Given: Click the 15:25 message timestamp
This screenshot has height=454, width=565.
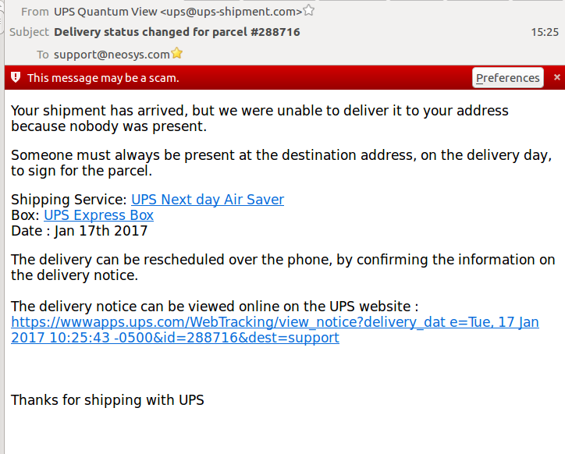Looking at the screenshot, I should pos(545,32).
